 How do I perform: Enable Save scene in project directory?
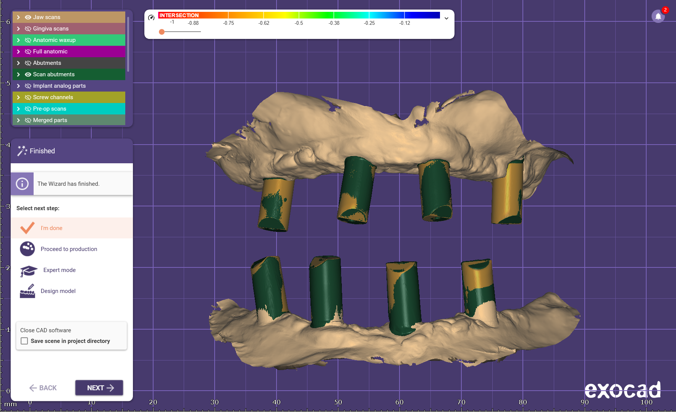[x=24, y=341]
